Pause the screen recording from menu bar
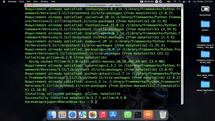 coord(157,2)
